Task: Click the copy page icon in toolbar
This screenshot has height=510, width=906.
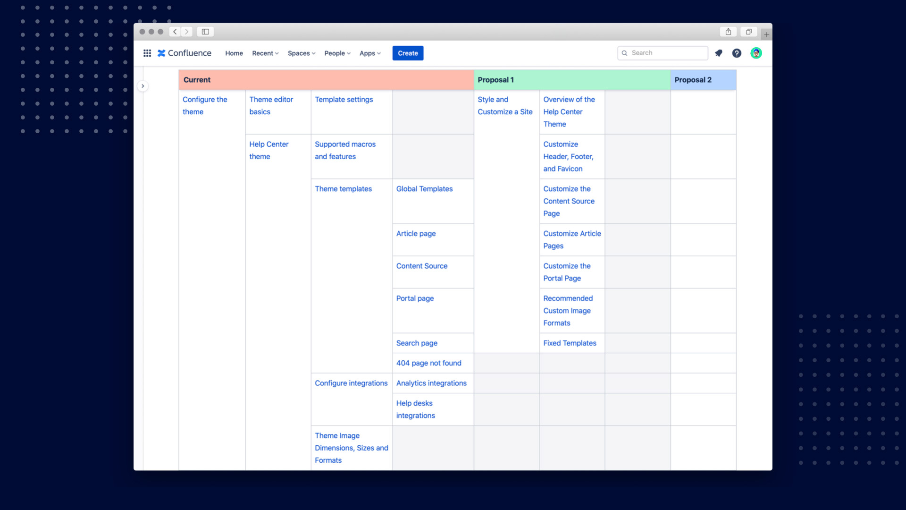Action: pyautogui.click(x=748, y=32)
